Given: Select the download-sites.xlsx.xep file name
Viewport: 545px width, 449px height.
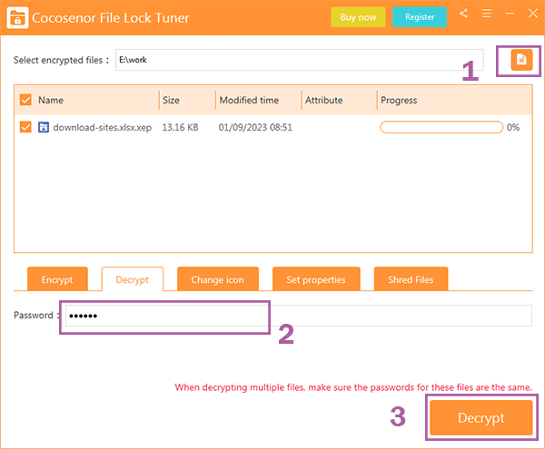Looking at the screenshot, I should click(x=102, y=128).
